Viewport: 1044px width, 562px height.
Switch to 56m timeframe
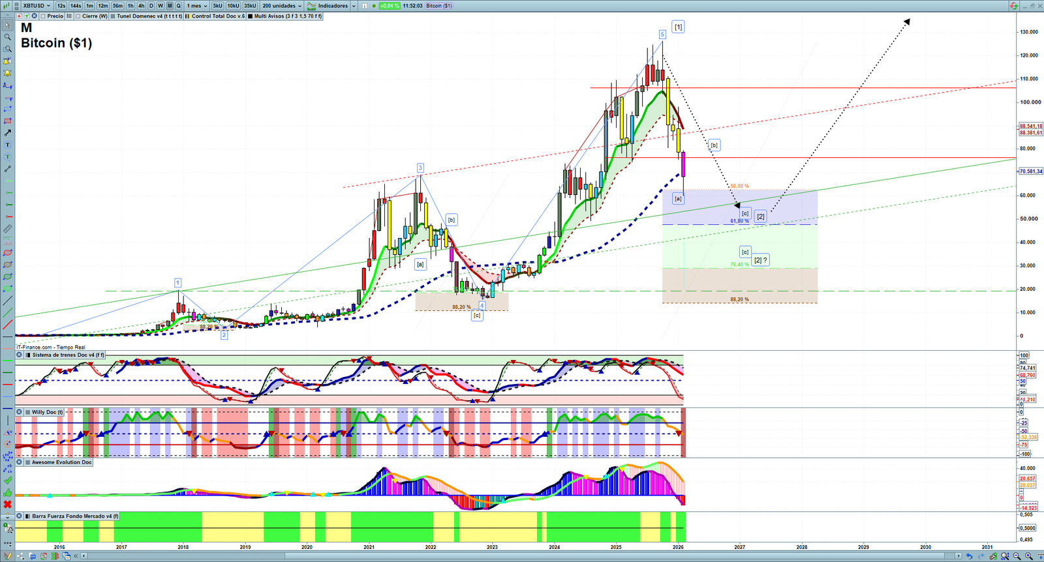tap(117, 6)
